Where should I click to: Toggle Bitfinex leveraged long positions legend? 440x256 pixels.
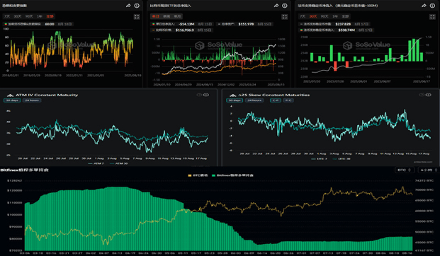232,175
